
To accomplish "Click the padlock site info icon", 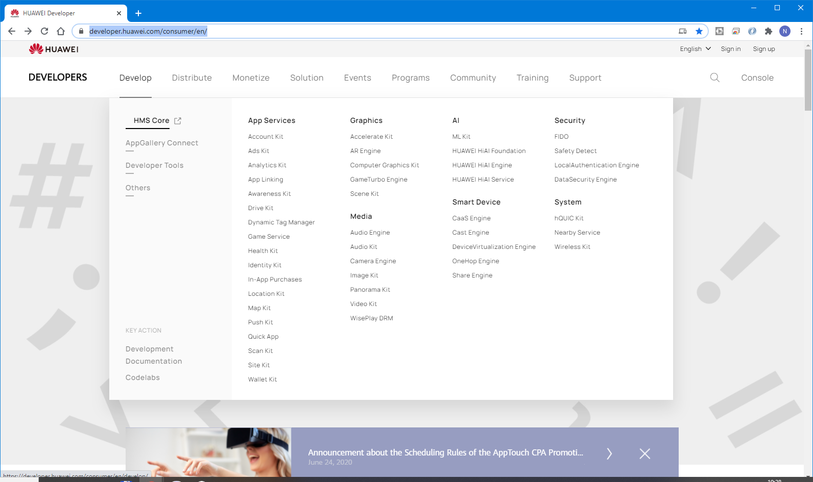I will point(81,31).
